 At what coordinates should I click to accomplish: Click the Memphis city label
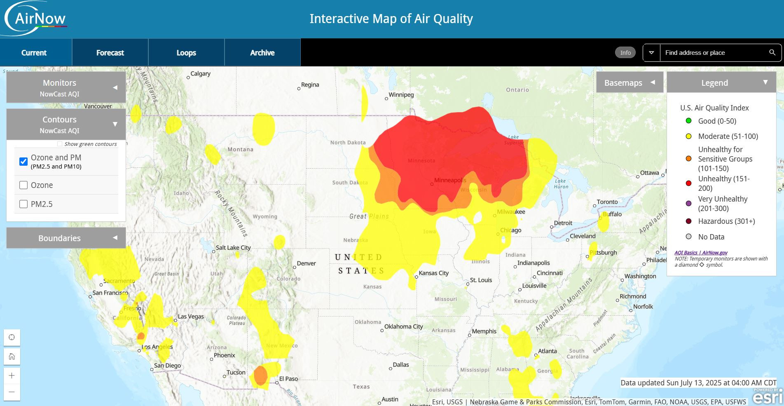(x=484, y=331)
